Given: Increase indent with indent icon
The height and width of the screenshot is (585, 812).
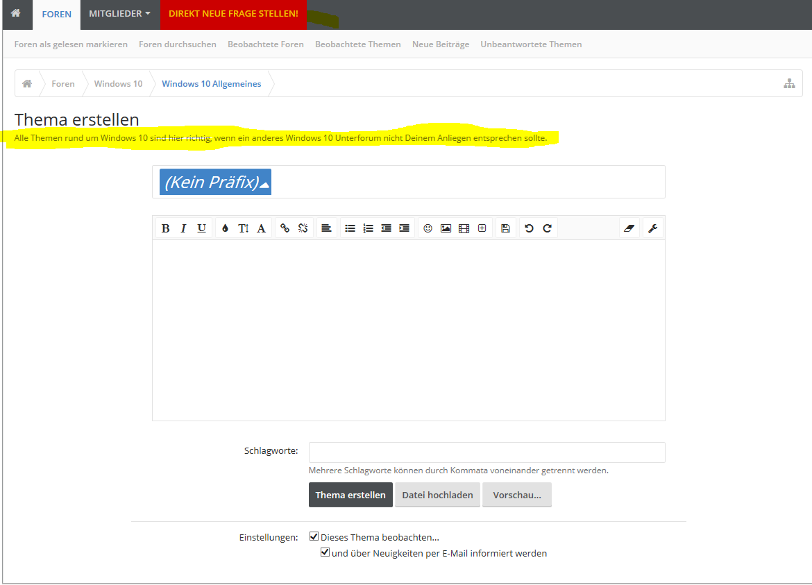Looking at the screenshot, I should point(405,228).
